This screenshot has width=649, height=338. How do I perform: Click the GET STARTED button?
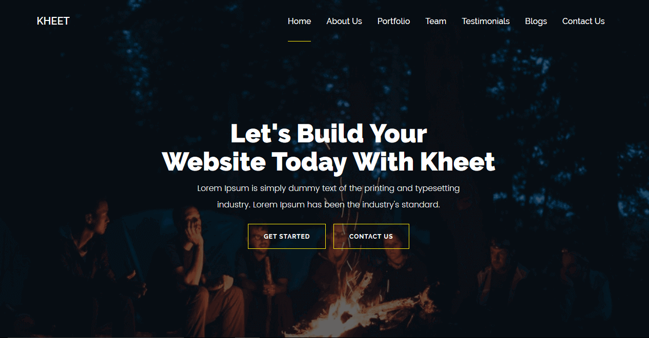coord(287,236)
